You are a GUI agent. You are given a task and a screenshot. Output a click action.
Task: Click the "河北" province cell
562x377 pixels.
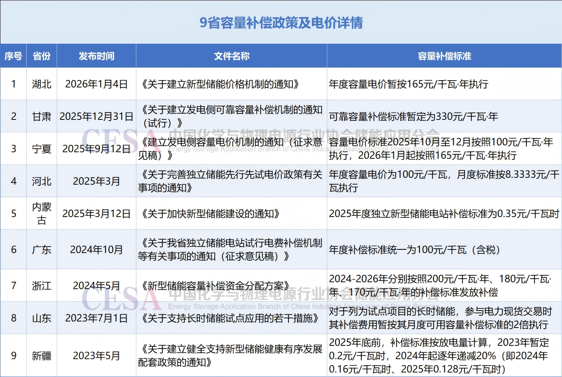pos(42,181)
